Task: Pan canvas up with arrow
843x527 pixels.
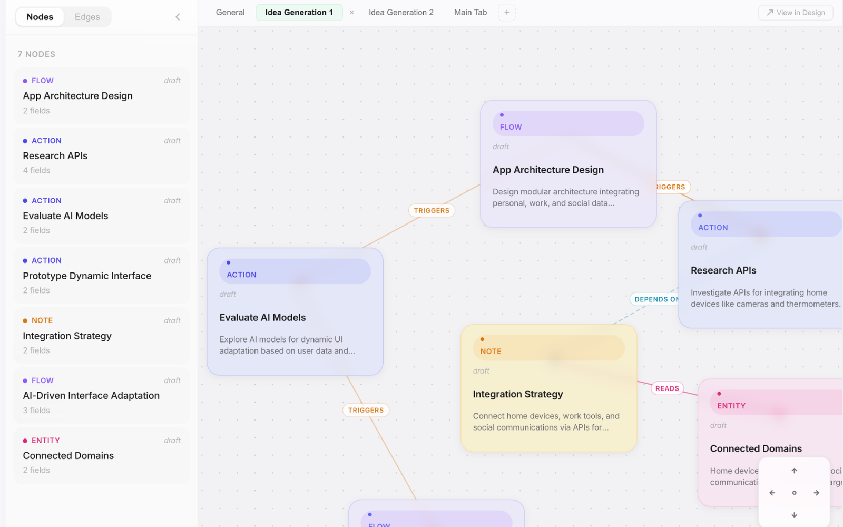Action: 794,471
